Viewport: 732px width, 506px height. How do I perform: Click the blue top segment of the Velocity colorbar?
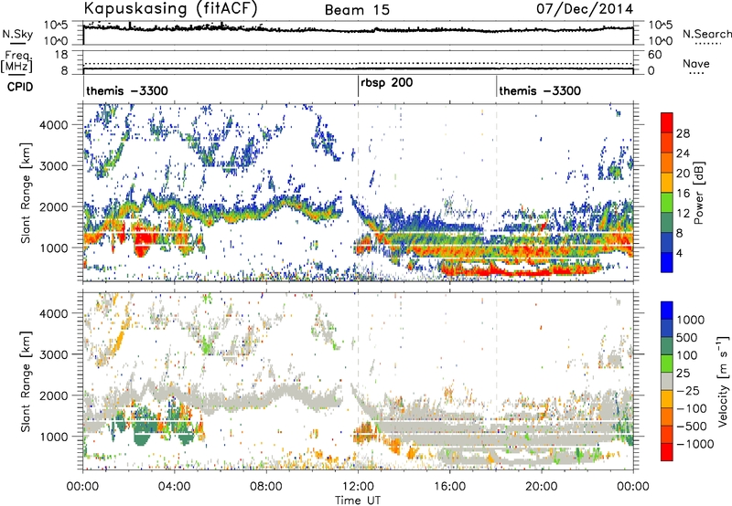pyautogui.click(x=667, y=311)
